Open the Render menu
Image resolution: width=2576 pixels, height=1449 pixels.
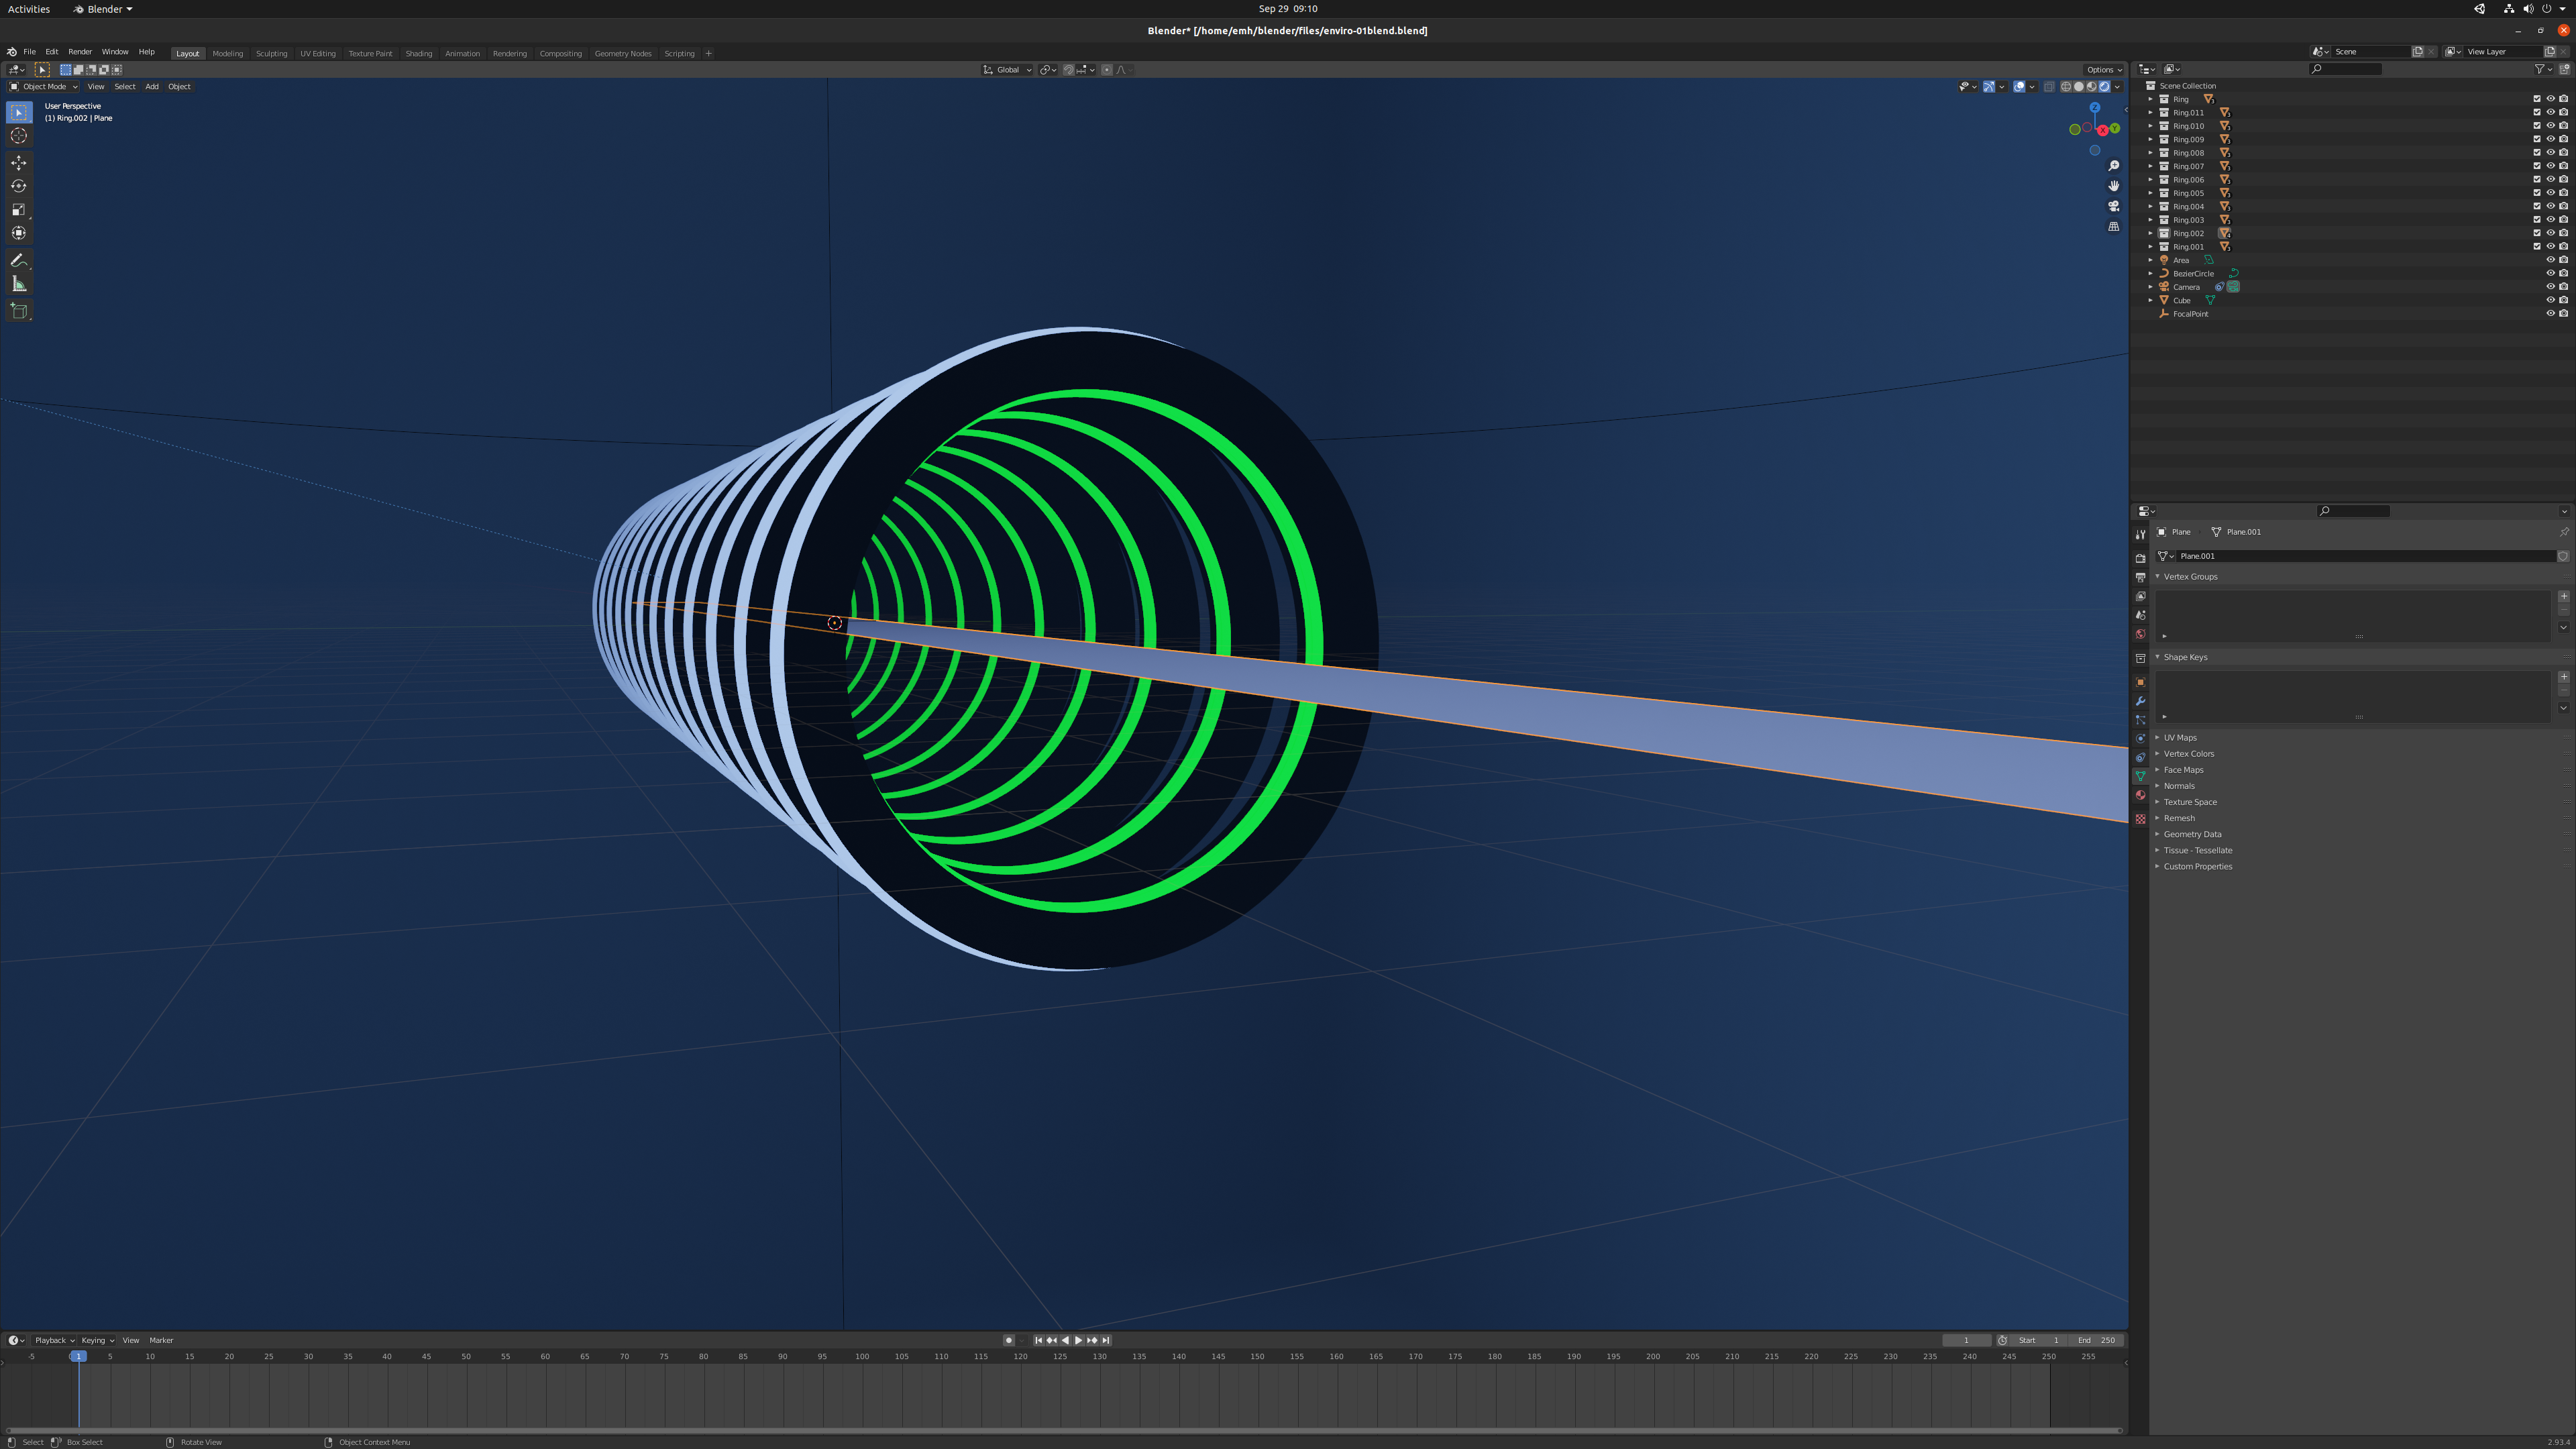(80, 52)
